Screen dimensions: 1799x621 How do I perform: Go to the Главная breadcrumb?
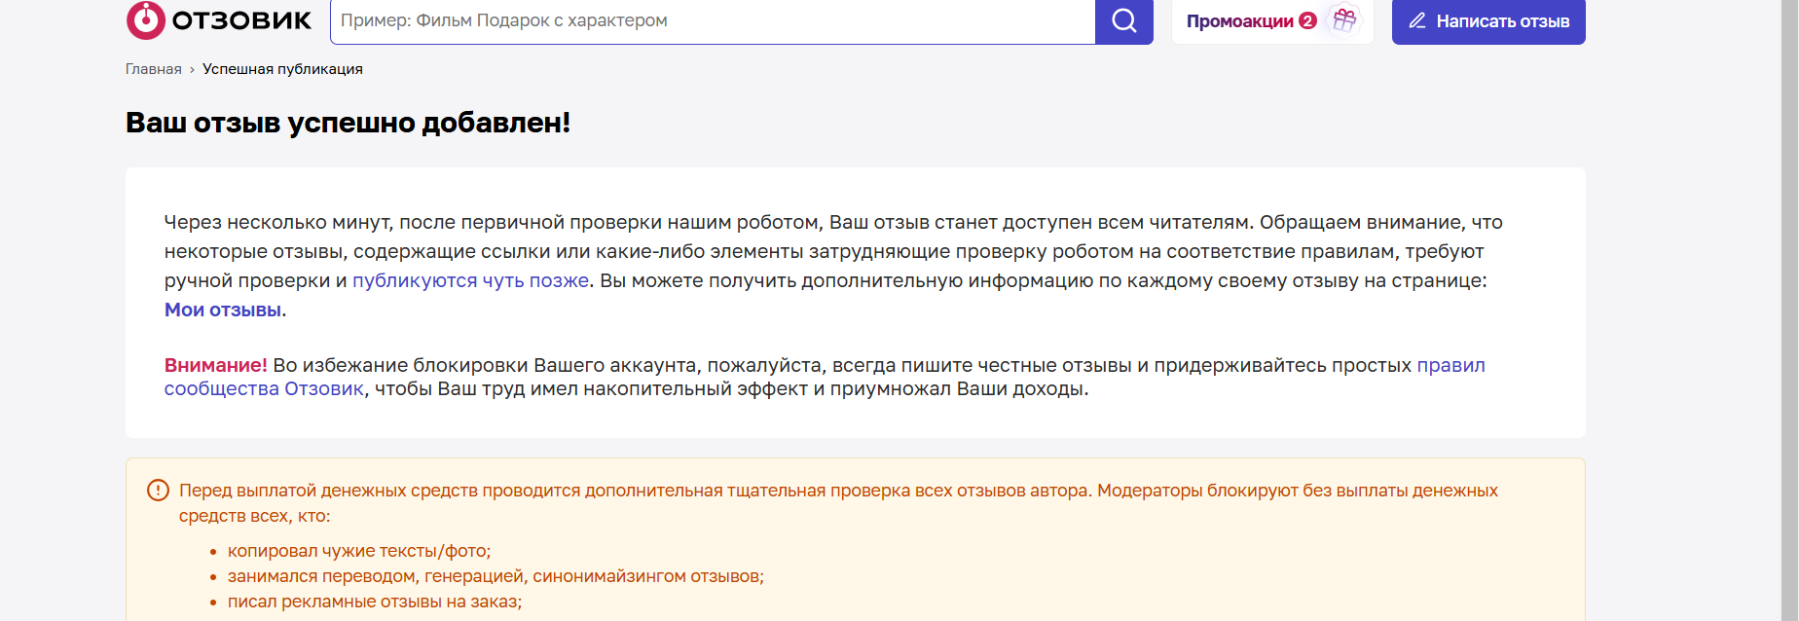154,69
